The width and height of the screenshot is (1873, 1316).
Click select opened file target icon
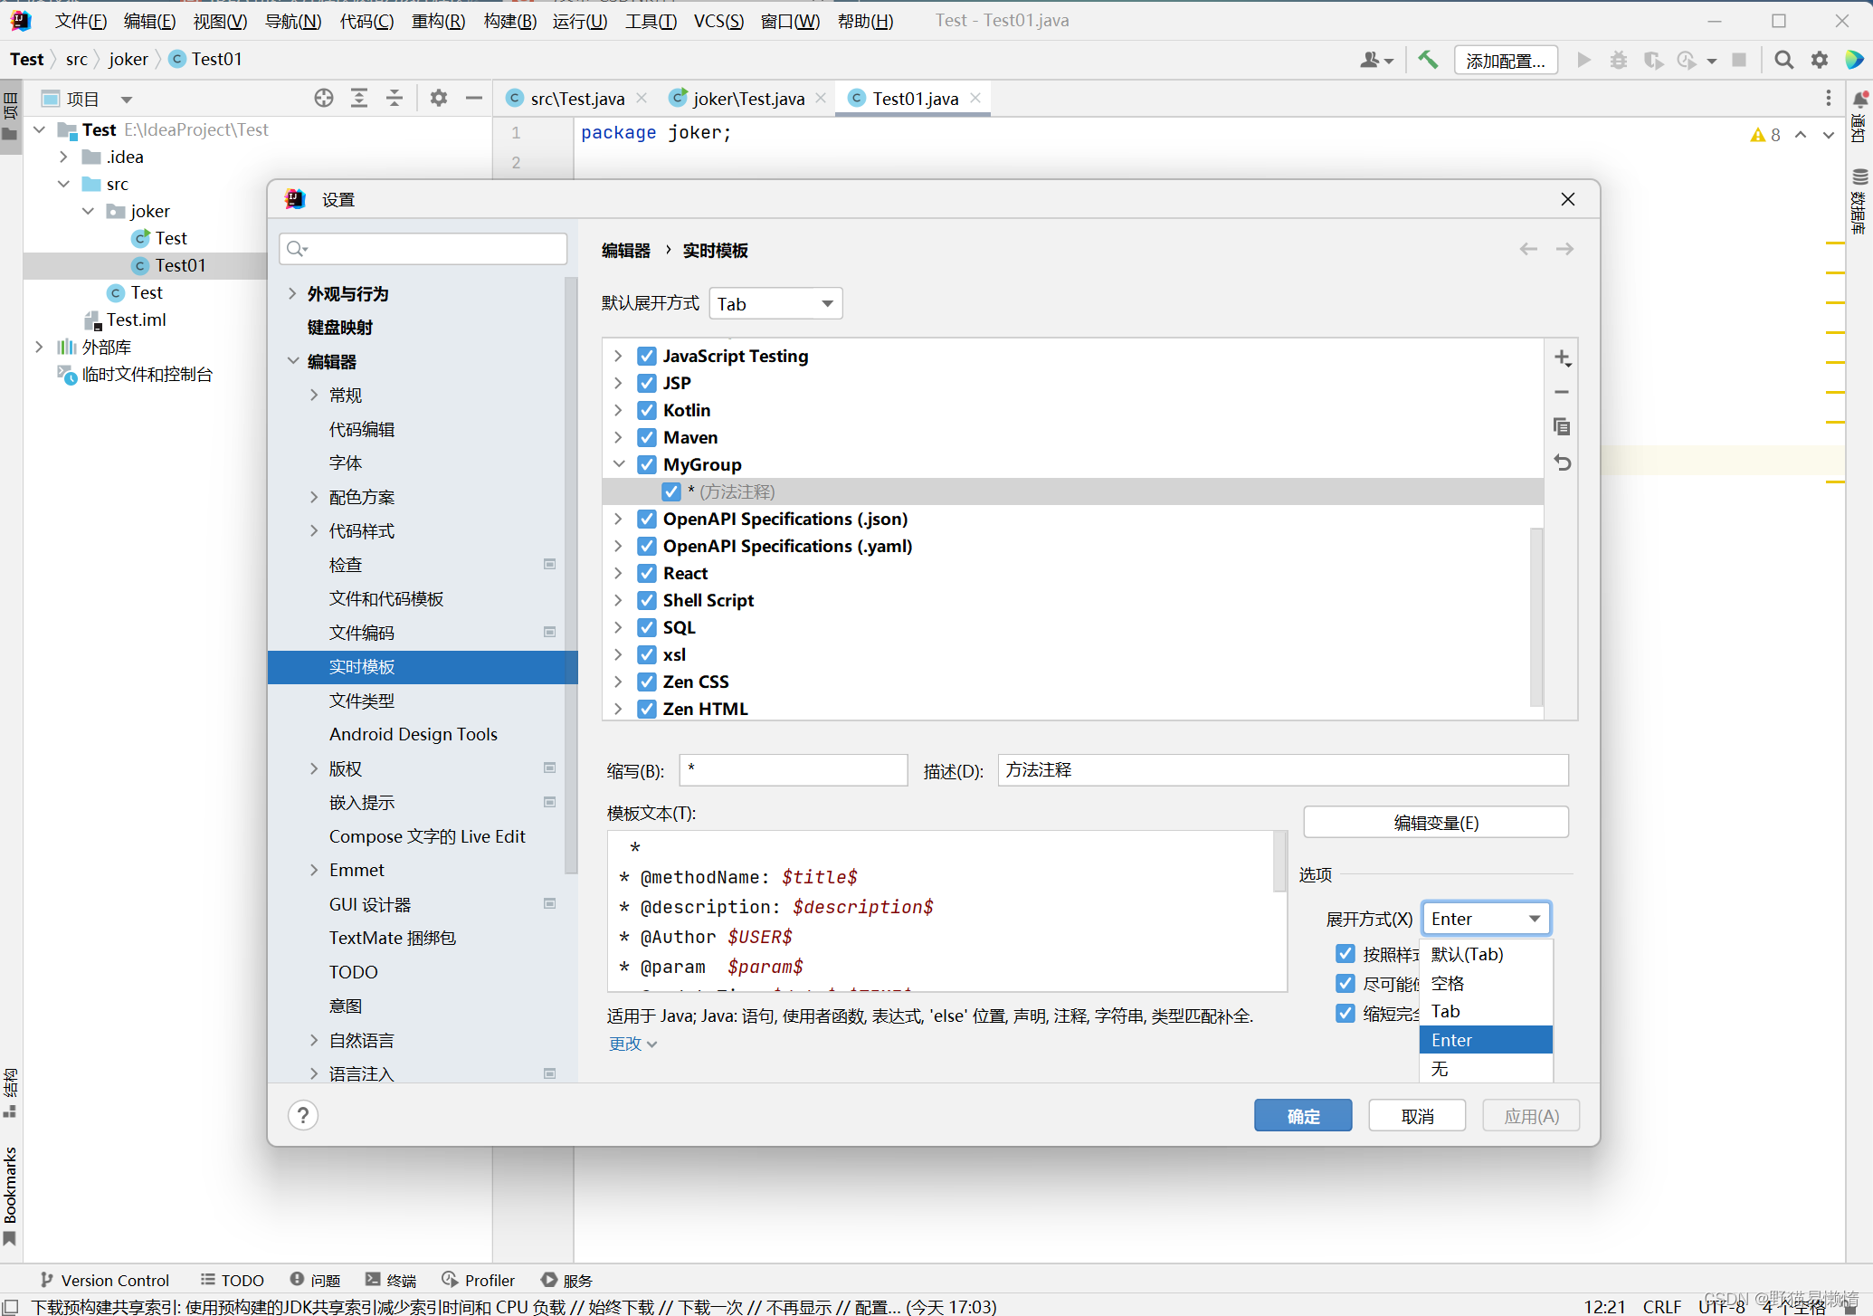point(324,99)
